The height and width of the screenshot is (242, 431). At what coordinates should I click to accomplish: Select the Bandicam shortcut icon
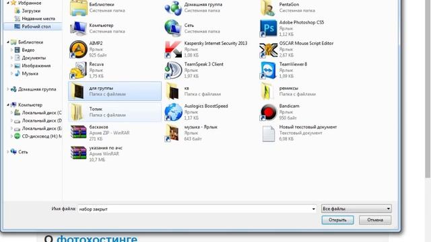pyautogui.click(x=268, y=112)
